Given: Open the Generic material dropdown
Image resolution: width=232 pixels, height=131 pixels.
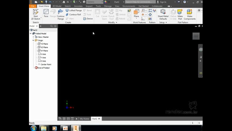Looking at the screenshot, I should click(x=95, y=2).
